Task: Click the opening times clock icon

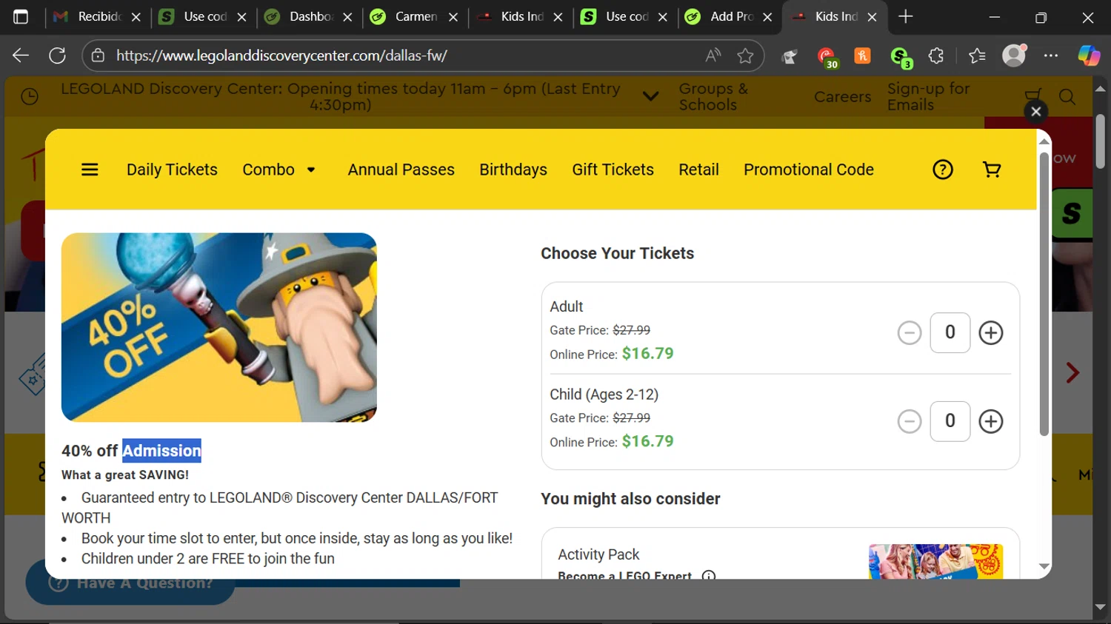Action: click(30, 96)
